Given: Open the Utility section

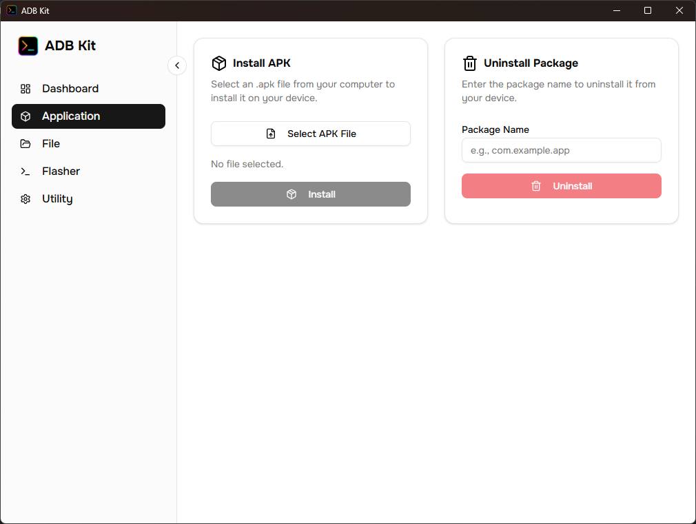Looking at the screenshot, I should (88, 199).
